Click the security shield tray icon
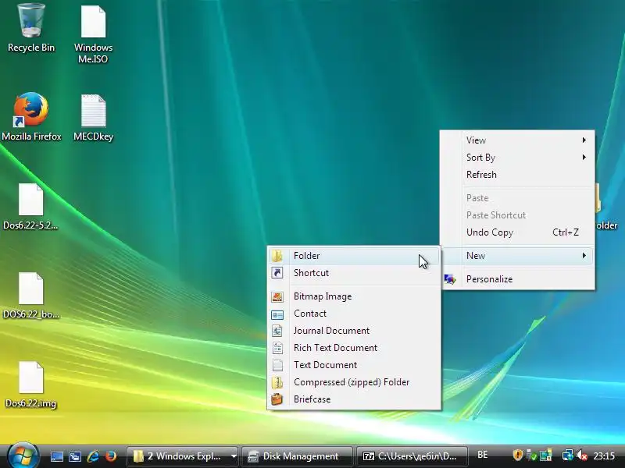This screenshot has width=625, height=468. click(517, 455)
